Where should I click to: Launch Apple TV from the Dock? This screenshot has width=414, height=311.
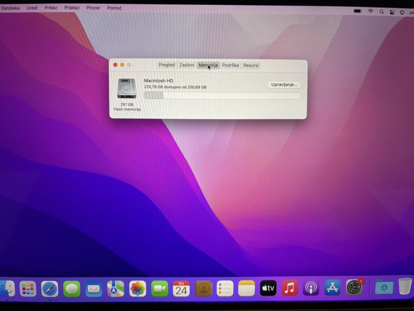[268, 288]
